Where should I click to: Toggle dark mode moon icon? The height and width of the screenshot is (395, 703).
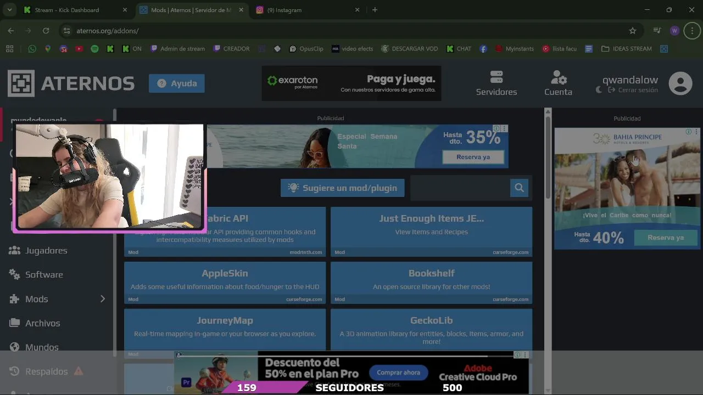(599, 90)
